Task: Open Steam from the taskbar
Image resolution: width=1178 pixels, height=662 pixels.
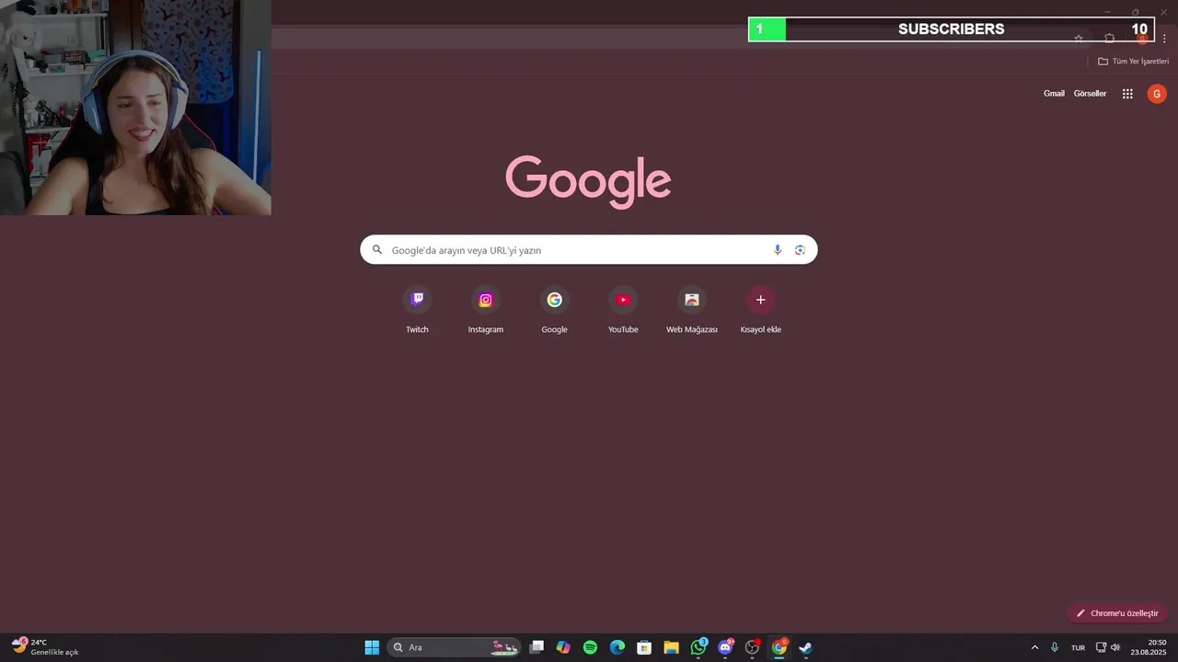Action: [x=806, y=647]
